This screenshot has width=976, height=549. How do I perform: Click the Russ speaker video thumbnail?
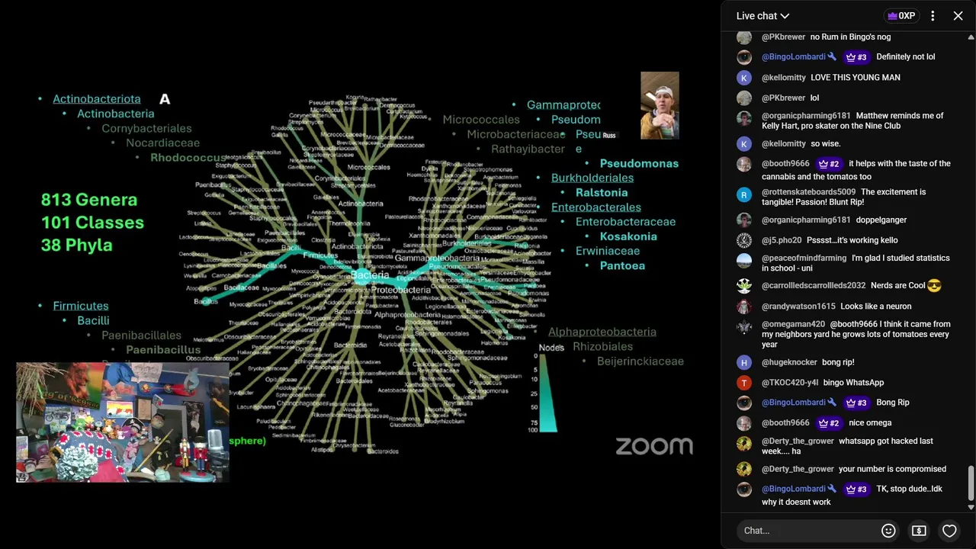coord(660,105)
